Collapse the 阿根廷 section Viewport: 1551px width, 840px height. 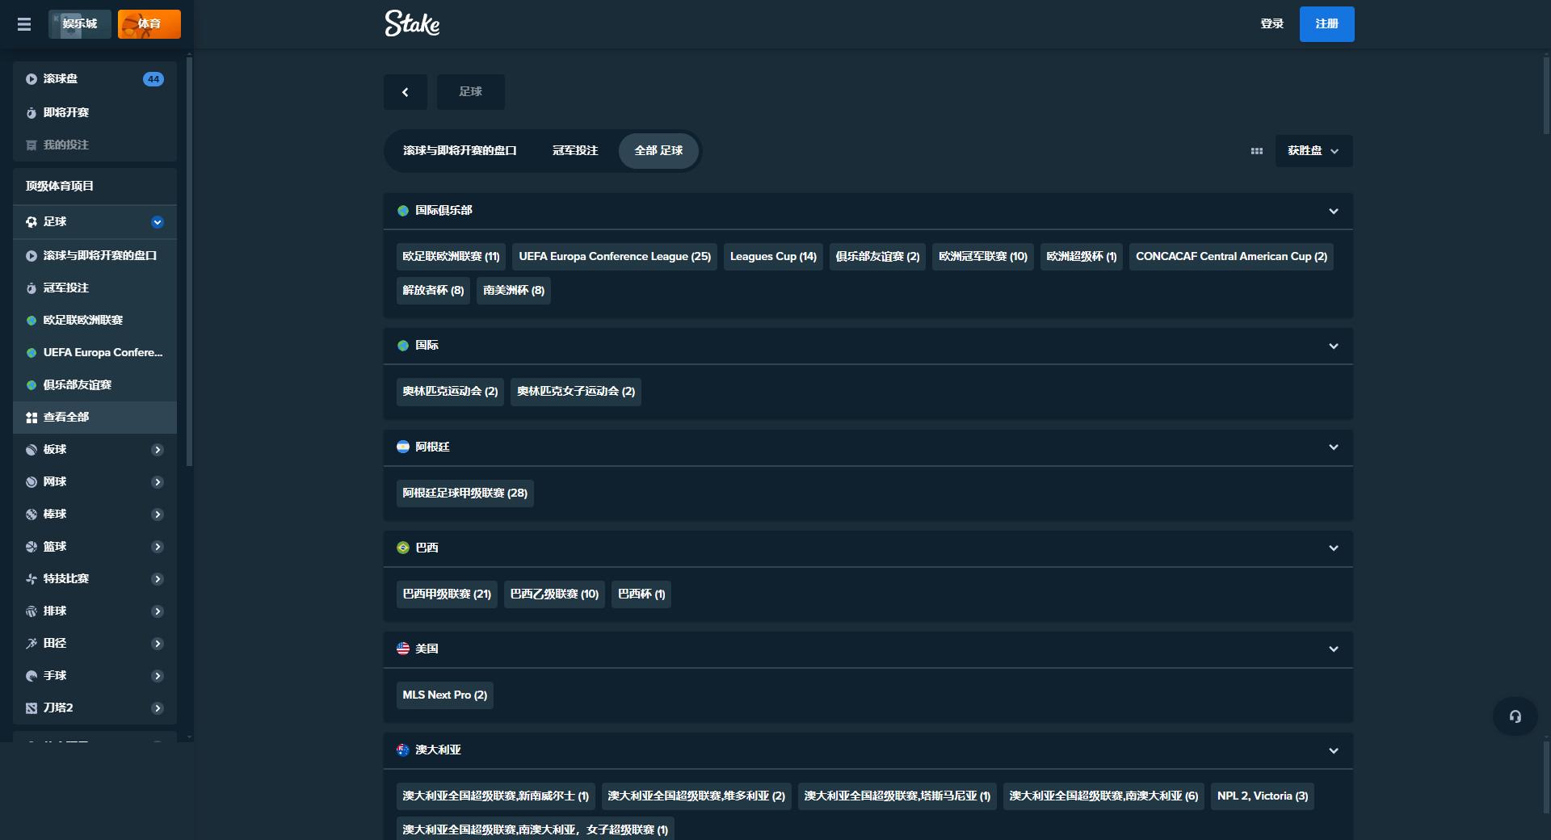[1334, 447]
